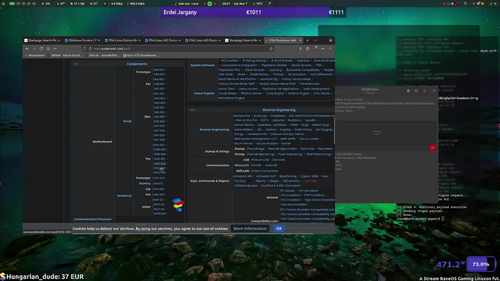Screen dimensions: 500x281
Task: Click More information on cookie banner
Action: point(250,229)
